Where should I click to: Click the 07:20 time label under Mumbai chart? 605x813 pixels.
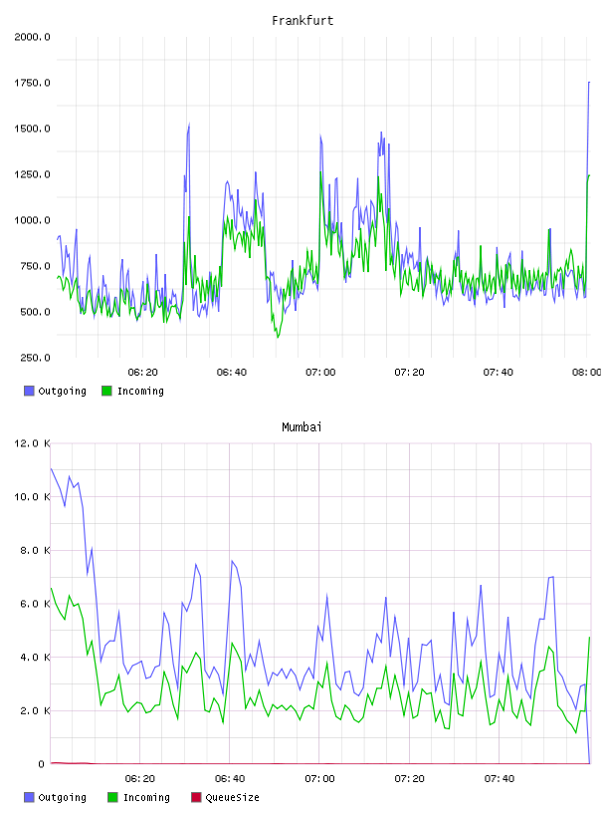coord(409,779)
